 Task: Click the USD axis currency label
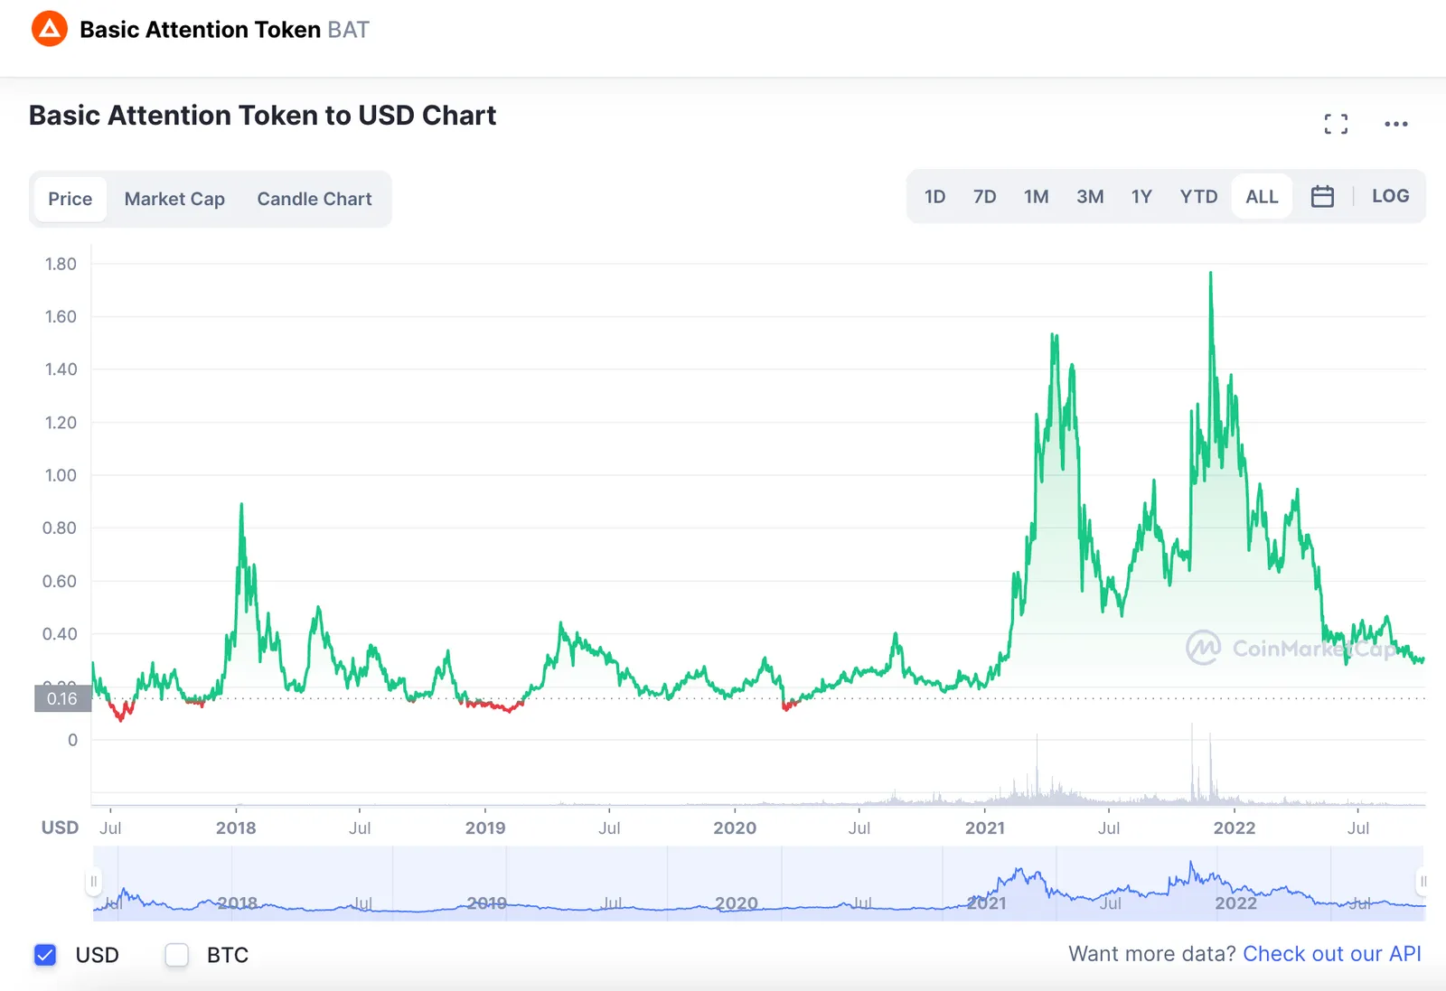coord(60,827)
